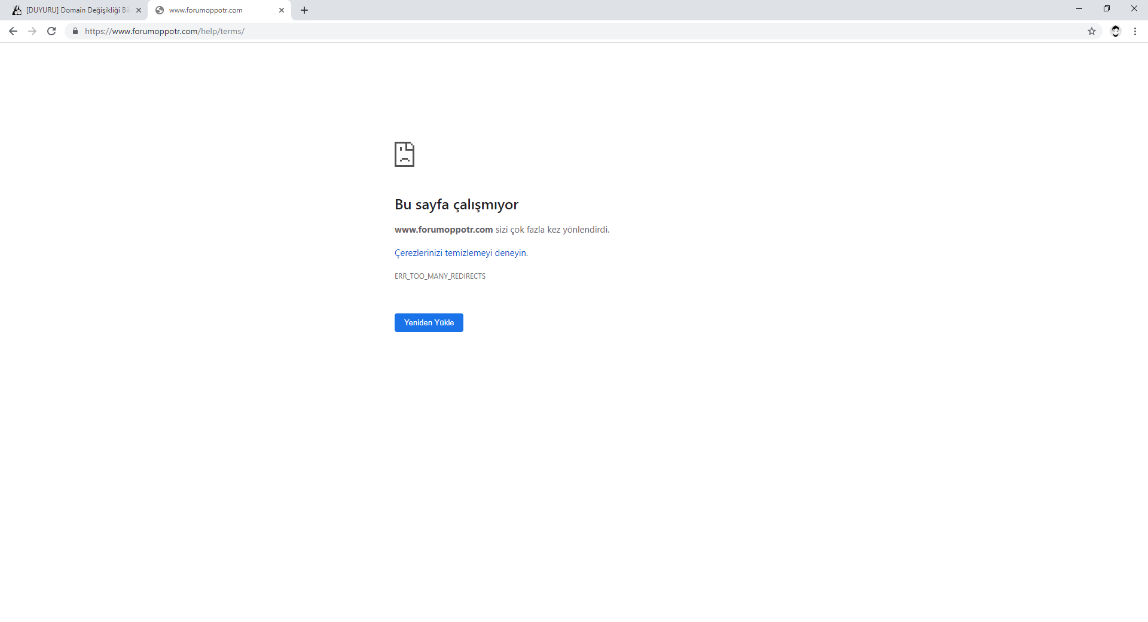1148x622 pixels.
Task: Open a new tab with the plus button
Action: click(x=304, y=10)
